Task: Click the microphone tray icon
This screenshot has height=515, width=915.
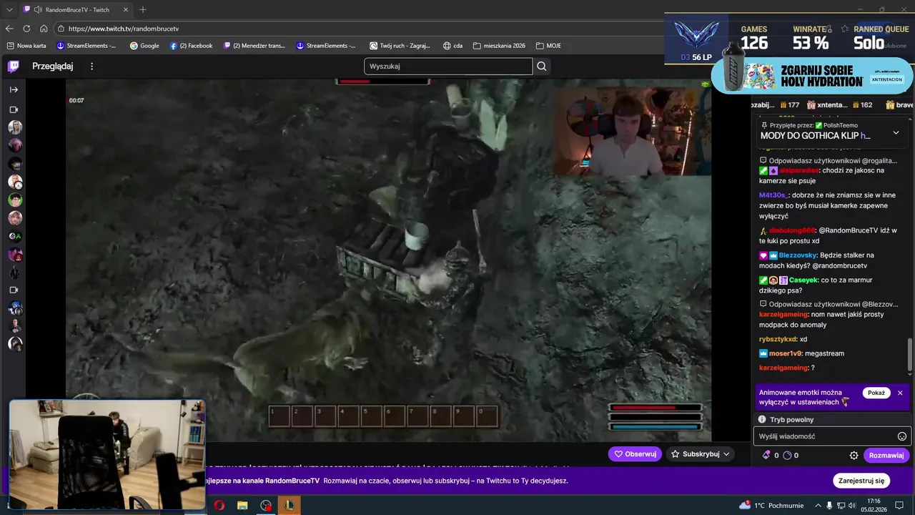Action: [829, 506]
